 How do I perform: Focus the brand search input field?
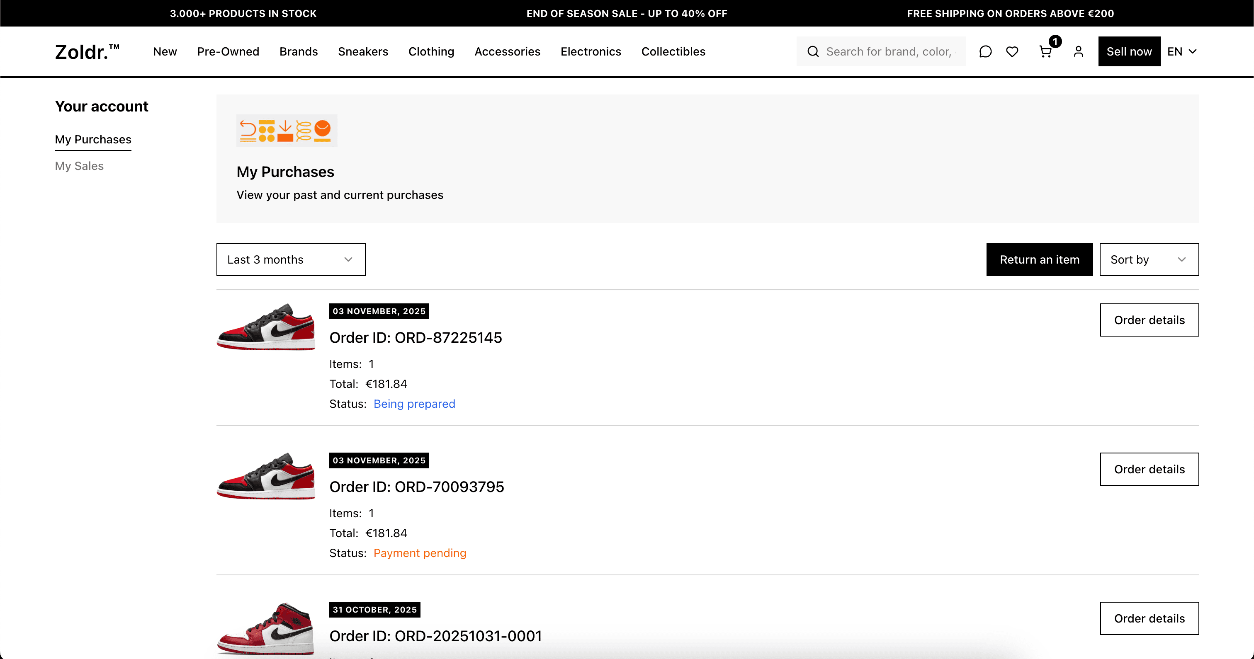(x=889, y=51)
